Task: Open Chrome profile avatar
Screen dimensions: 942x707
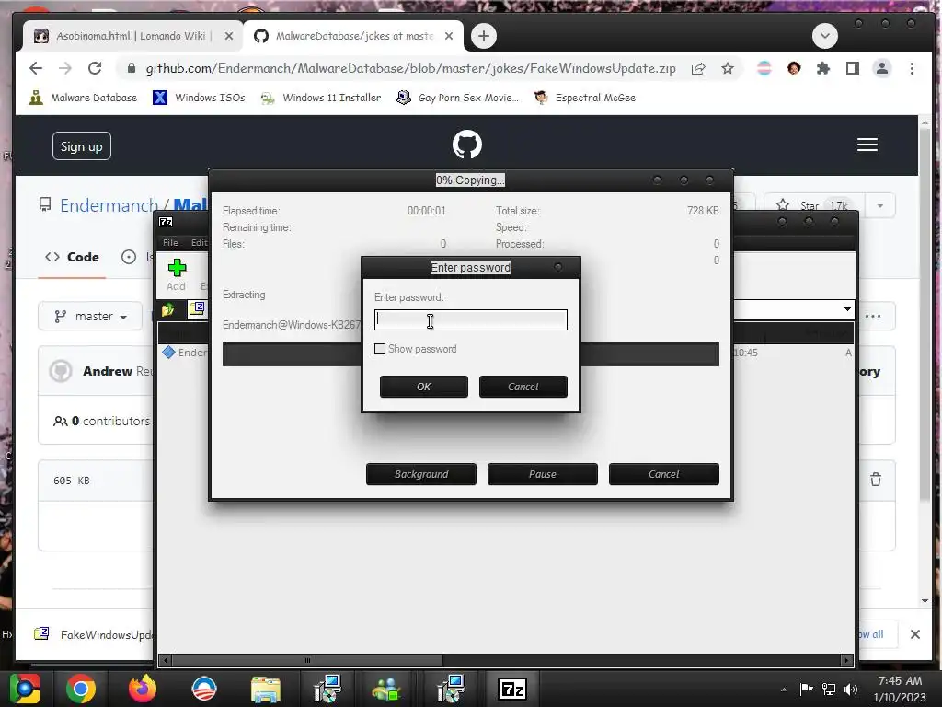Action: click(882, 68)
